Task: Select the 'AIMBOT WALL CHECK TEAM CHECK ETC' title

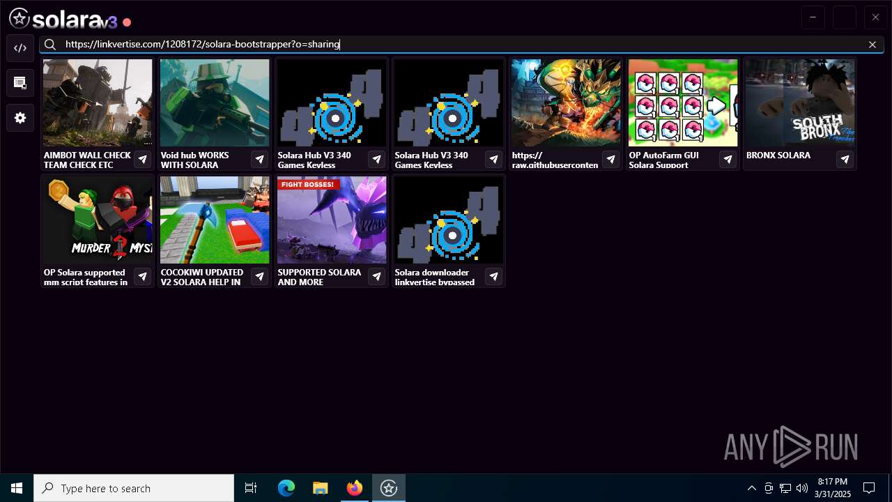Action: (87, 160)
